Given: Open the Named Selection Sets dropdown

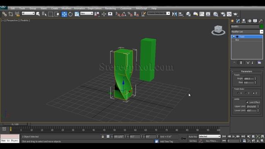Looking at the screenshot, I should pos(159,13).
